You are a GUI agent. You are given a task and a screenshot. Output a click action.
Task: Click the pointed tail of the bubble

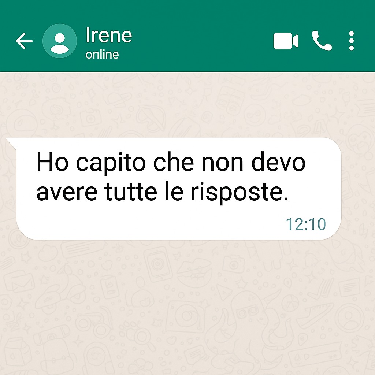[11, 144]
